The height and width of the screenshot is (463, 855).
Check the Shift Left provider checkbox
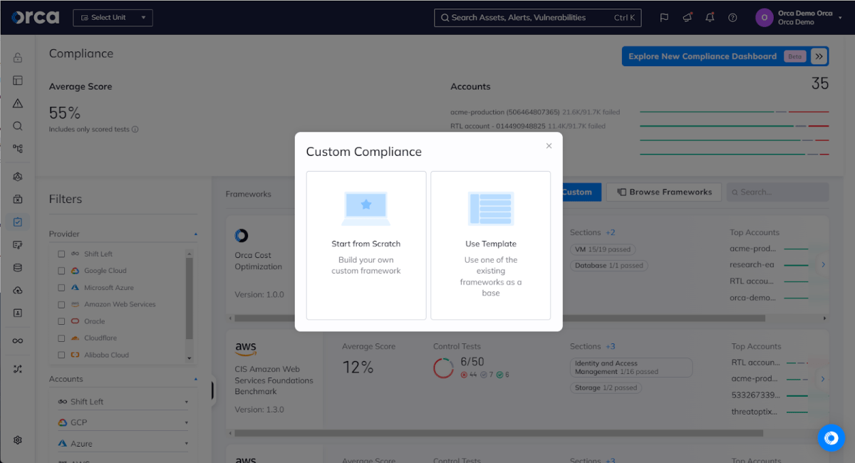61,254
